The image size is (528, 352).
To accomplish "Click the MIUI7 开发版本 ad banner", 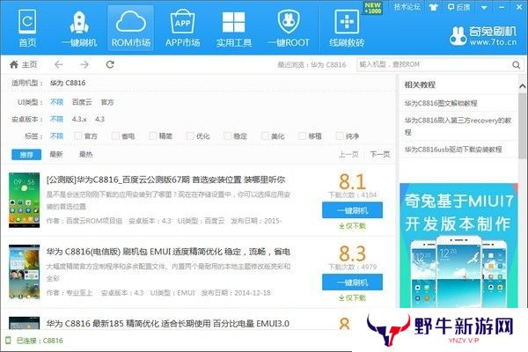I will [458, 246].
